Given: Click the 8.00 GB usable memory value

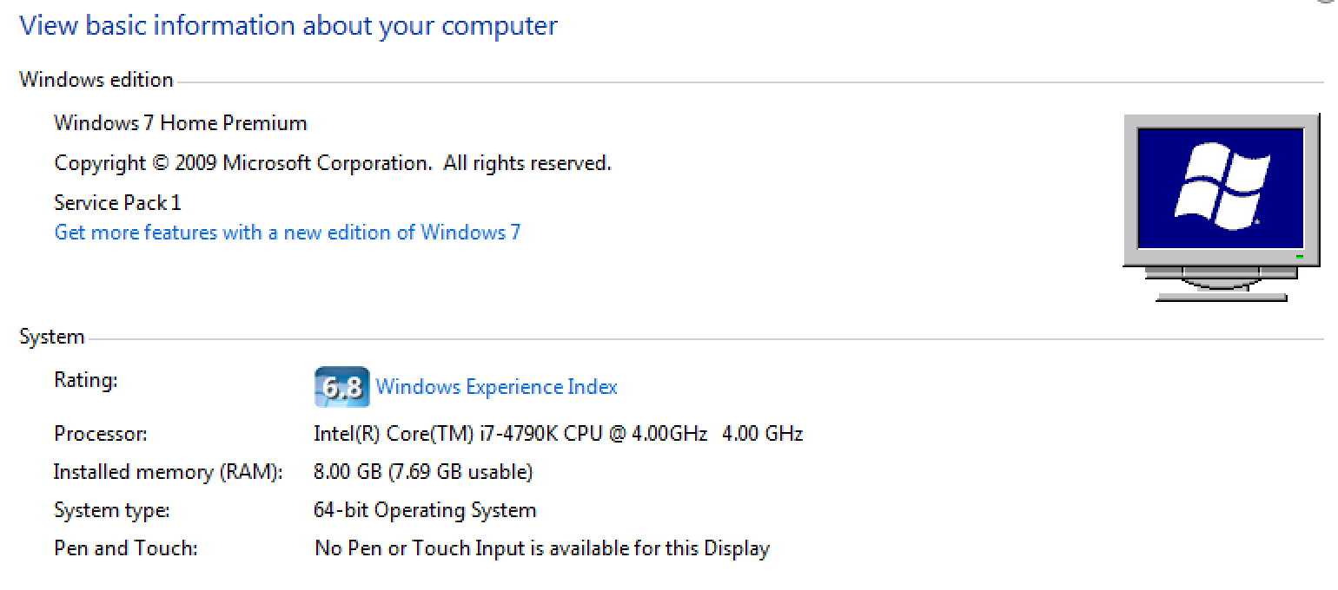Looking at the screenshot, I should pyautogui.click(x=422, y=472).
